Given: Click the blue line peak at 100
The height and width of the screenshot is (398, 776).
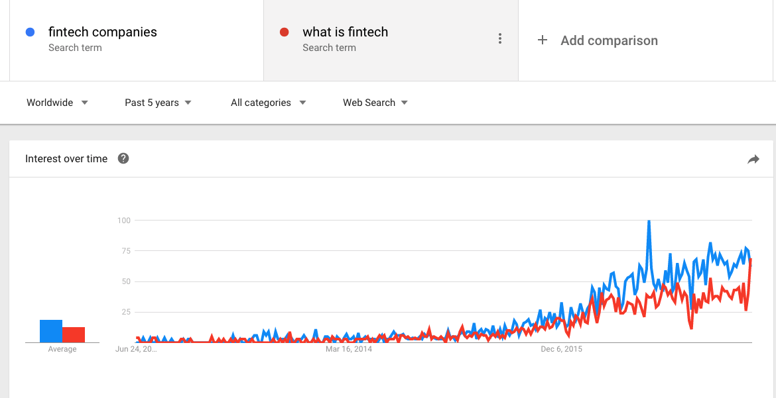Looking at the screenshot, I should (x=648, y=223).
